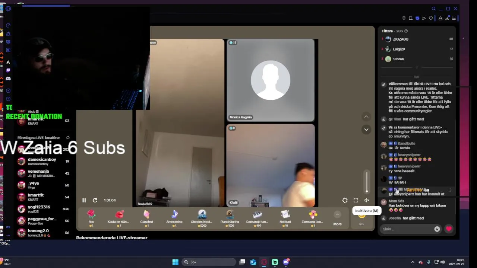The image size is (477, 268).
Task: Send the Pianohägring gift
Action: tap(230, 218)
